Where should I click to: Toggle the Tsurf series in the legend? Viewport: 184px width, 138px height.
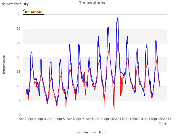coord(99,132)
